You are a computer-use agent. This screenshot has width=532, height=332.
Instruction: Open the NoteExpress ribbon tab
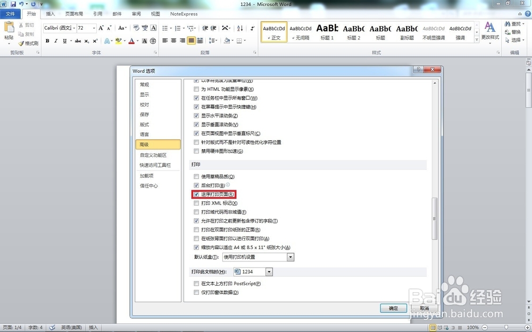coord(184,14)
